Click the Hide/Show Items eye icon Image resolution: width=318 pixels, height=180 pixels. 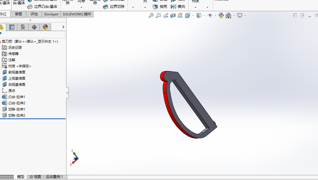pos(210,15)
